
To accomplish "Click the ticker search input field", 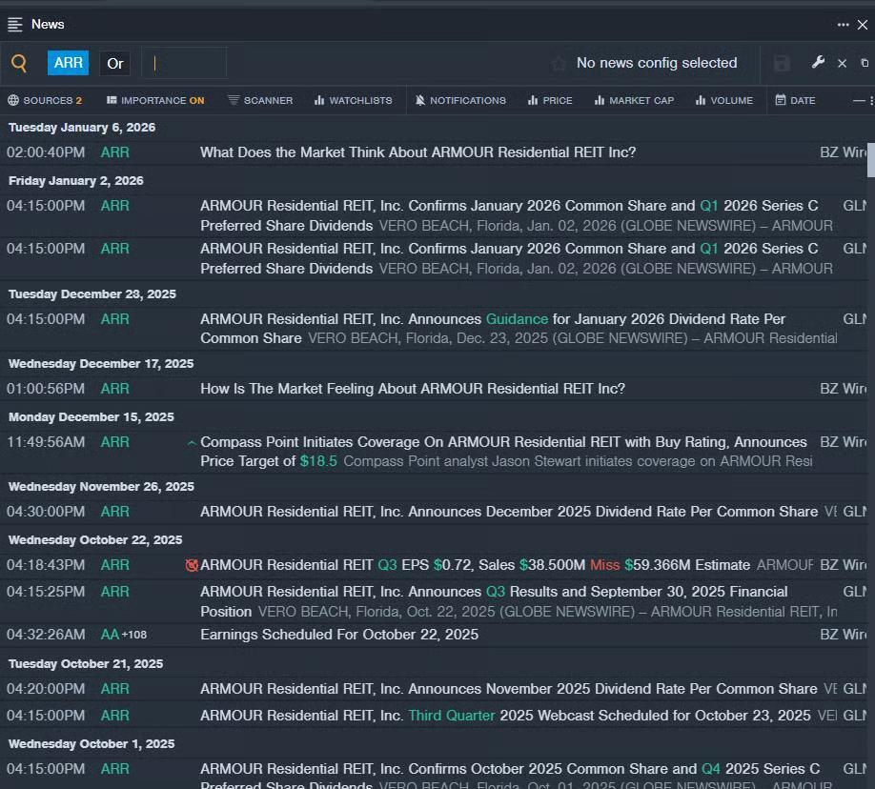I will pos(186,64).
